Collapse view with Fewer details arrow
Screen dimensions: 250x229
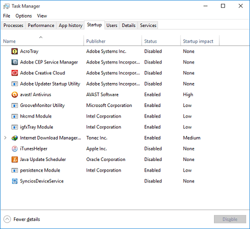7,219
